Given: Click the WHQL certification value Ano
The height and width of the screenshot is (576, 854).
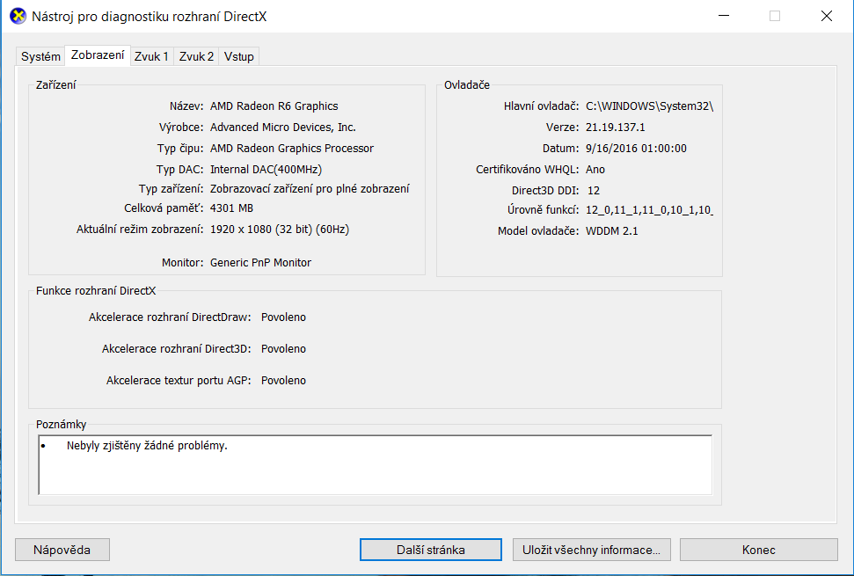Looking at the screenshot, I should [595, 170].
